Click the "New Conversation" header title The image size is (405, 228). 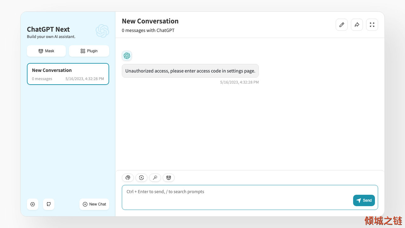click(x=150, y=21)
